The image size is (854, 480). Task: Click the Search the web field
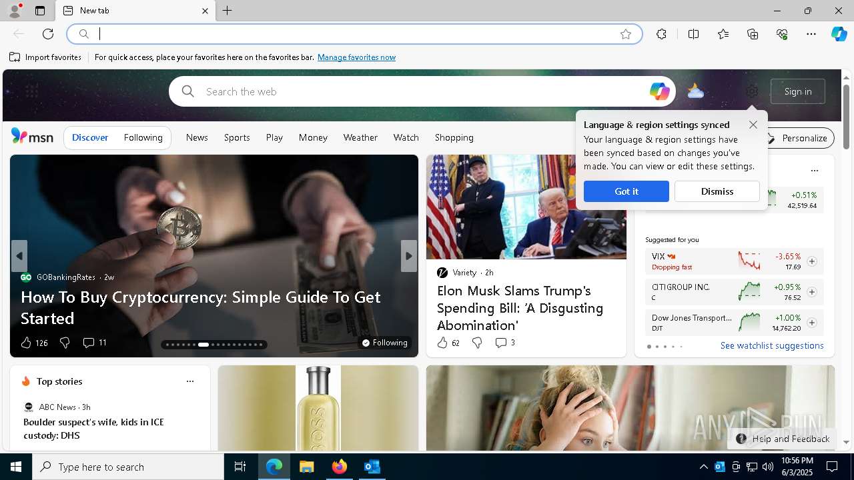(420, 91)
